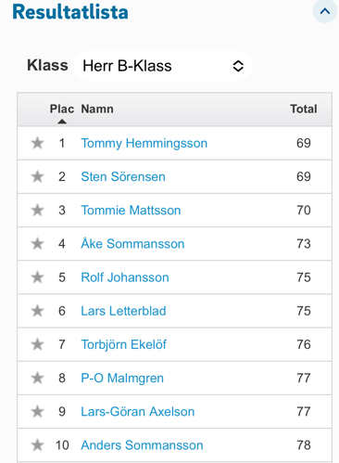Star Åke Sommansson's row

37,244
